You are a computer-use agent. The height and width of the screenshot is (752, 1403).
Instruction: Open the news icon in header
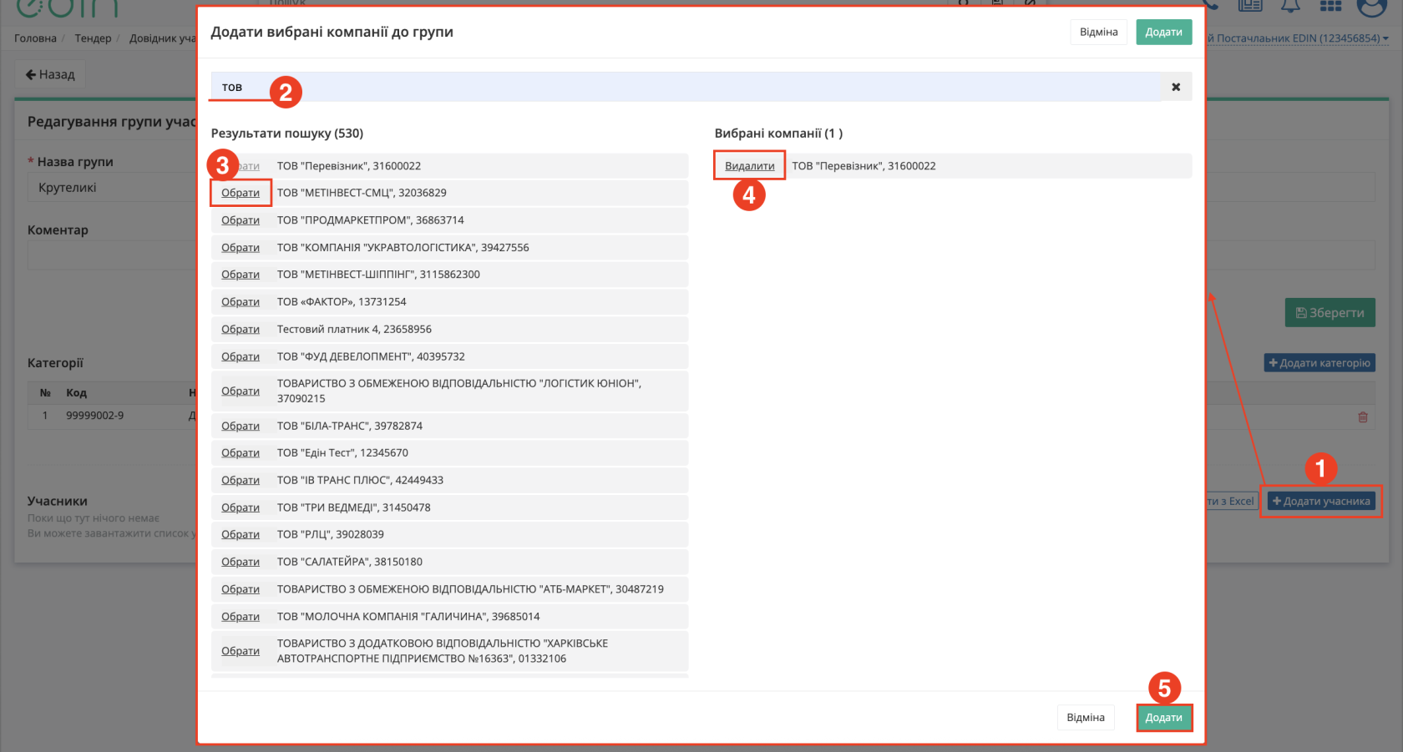click(x=1250, y=7)
